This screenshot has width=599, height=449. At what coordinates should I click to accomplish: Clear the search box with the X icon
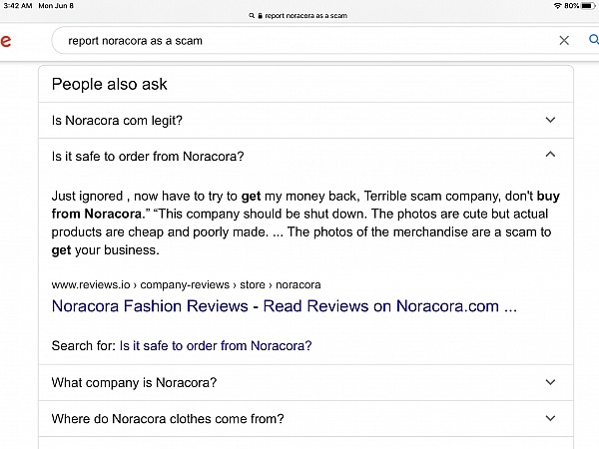point(564,40)
